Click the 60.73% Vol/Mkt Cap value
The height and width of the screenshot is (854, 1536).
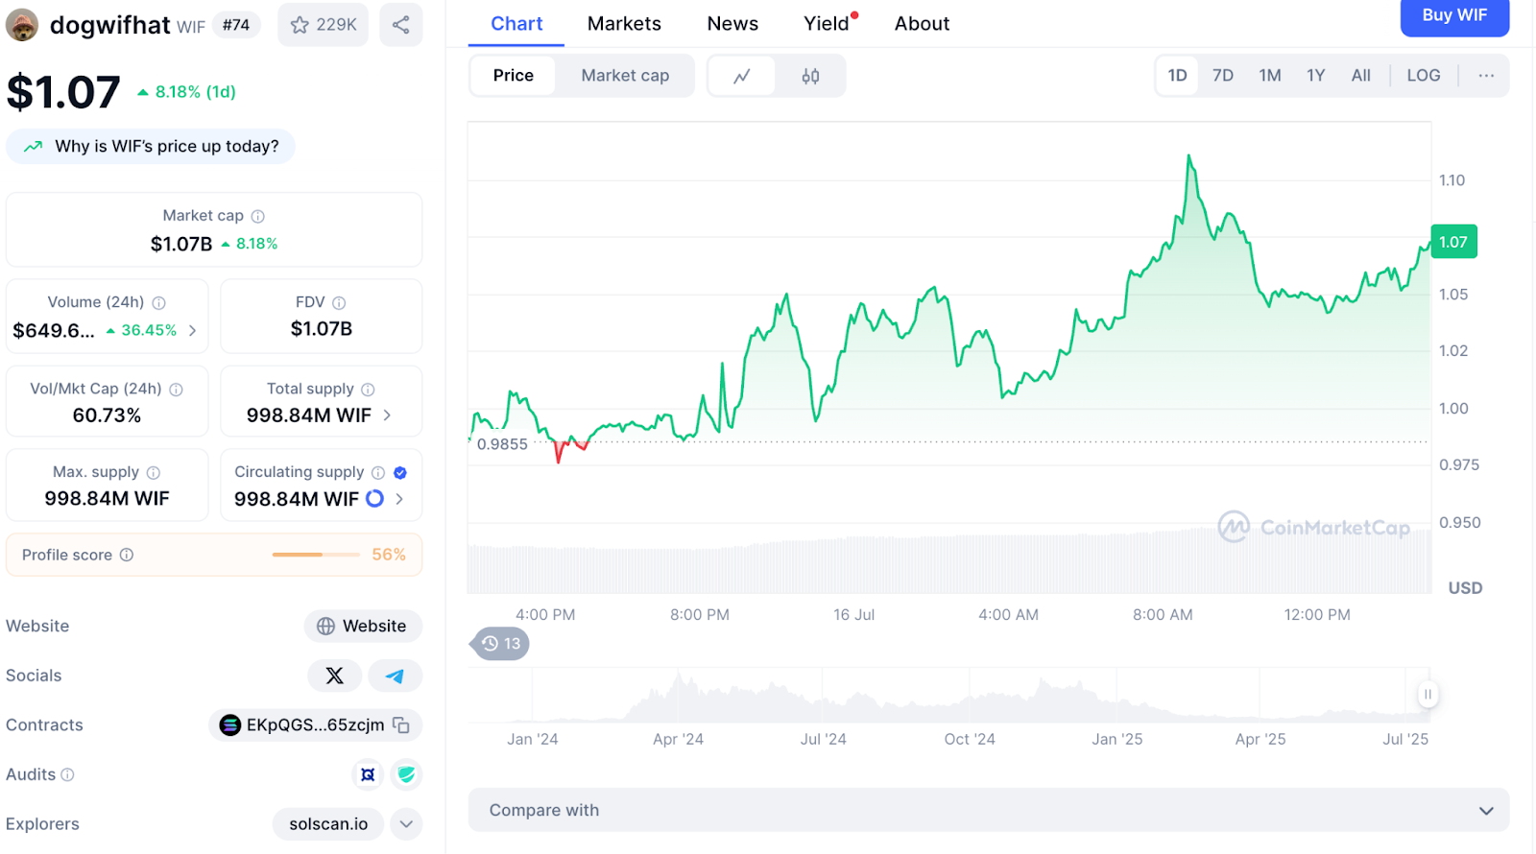click(x=107, y=415)
